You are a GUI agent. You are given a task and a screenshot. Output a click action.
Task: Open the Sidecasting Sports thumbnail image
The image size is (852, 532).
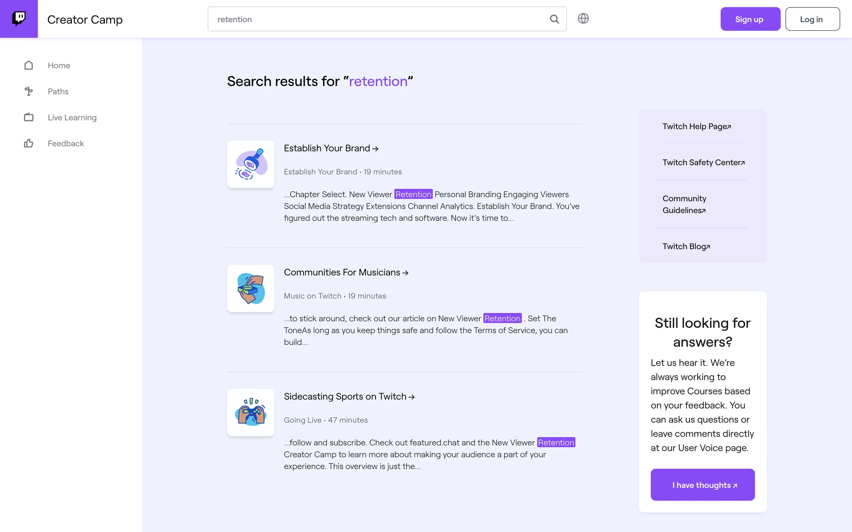[251, 413]
